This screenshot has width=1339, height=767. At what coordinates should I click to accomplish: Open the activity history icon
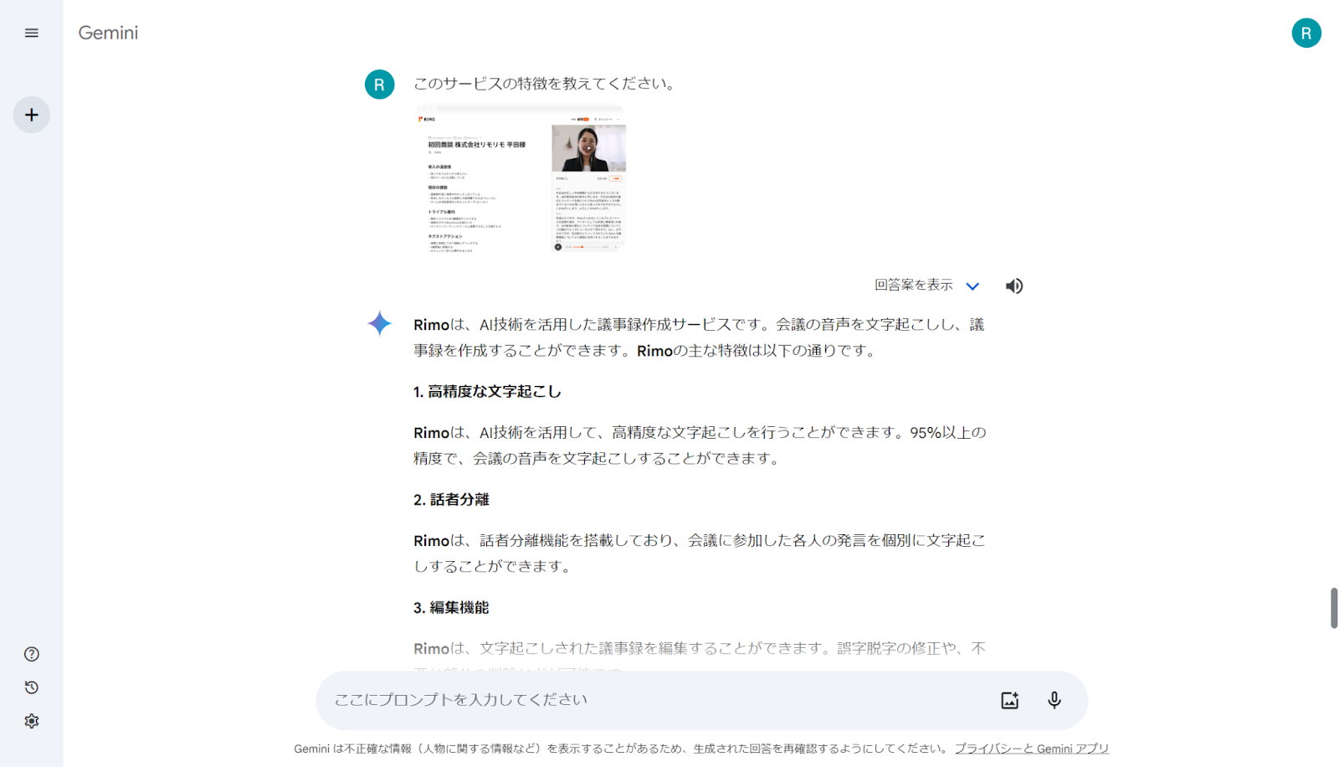[31, 687]
